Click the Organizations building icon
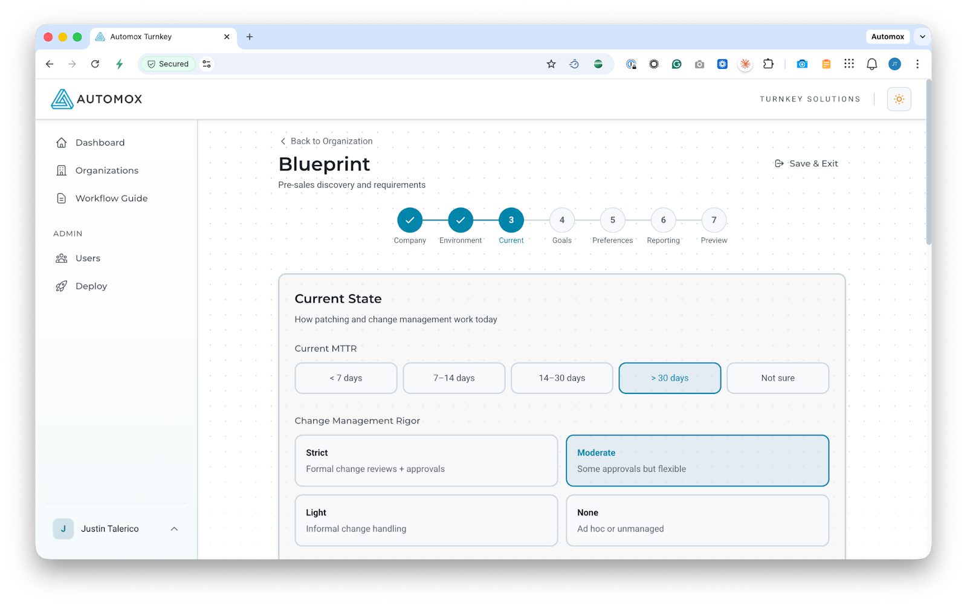 61,170
